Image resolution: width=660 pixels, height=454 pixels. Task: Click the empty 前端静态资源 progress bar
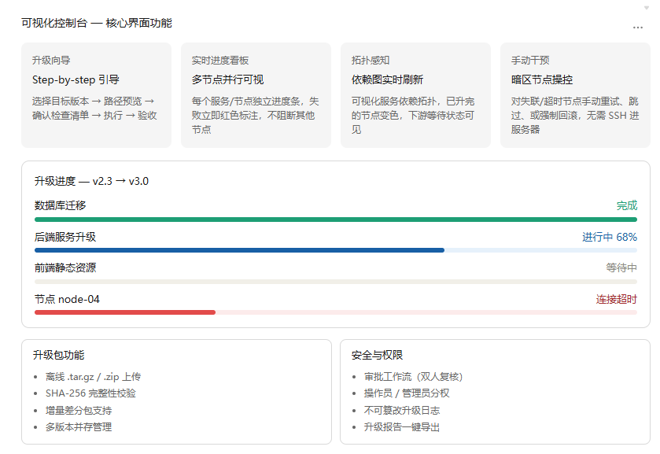click(x=336, y=282)
